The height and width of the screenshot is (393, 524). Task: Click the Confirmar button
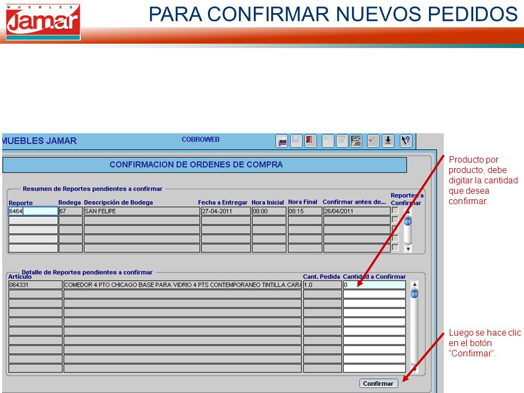click(x=378, y=384)
